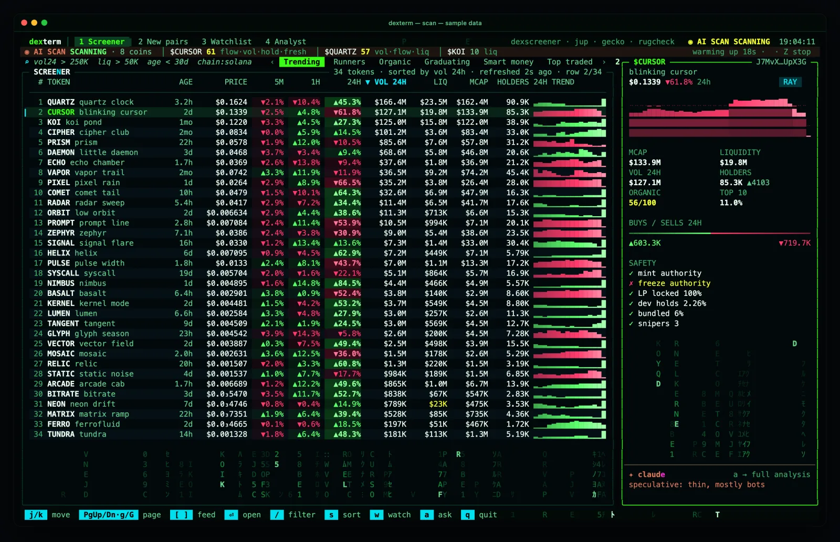The height and width of the screenshot is (542, 840).
Task: Click the dexscreener link
Action: click(x=535, y=41)
